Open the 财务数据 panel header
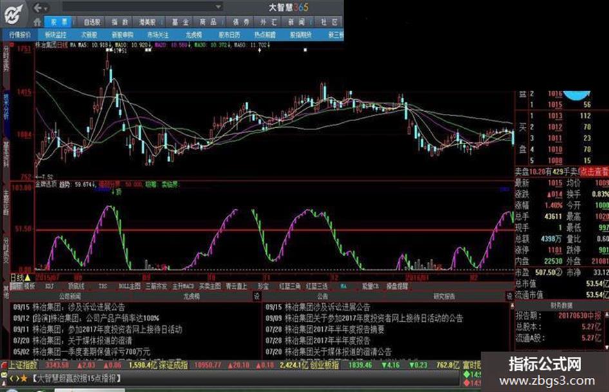This screenshot has width=609, height=392. [x=561, y=306]
